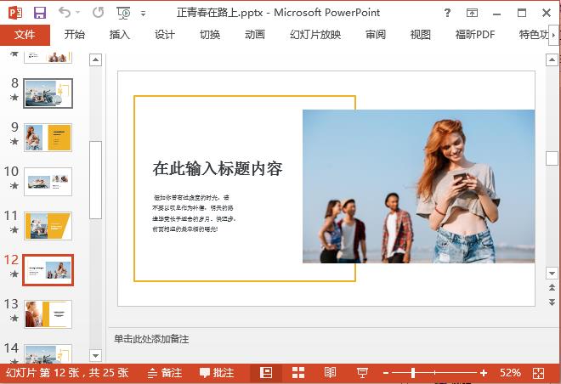Click the Undo arrow icon
561x384 pixels.
66,13
